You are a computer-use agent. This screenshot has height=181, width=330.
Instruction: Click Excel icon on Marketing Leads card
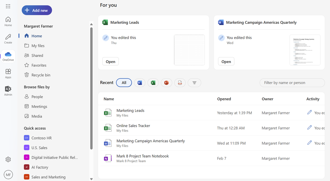[x=105, y=22]
